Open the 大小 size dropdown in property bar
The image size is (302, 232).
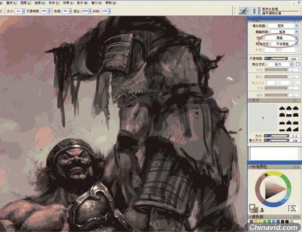click(x=23, y=11)
